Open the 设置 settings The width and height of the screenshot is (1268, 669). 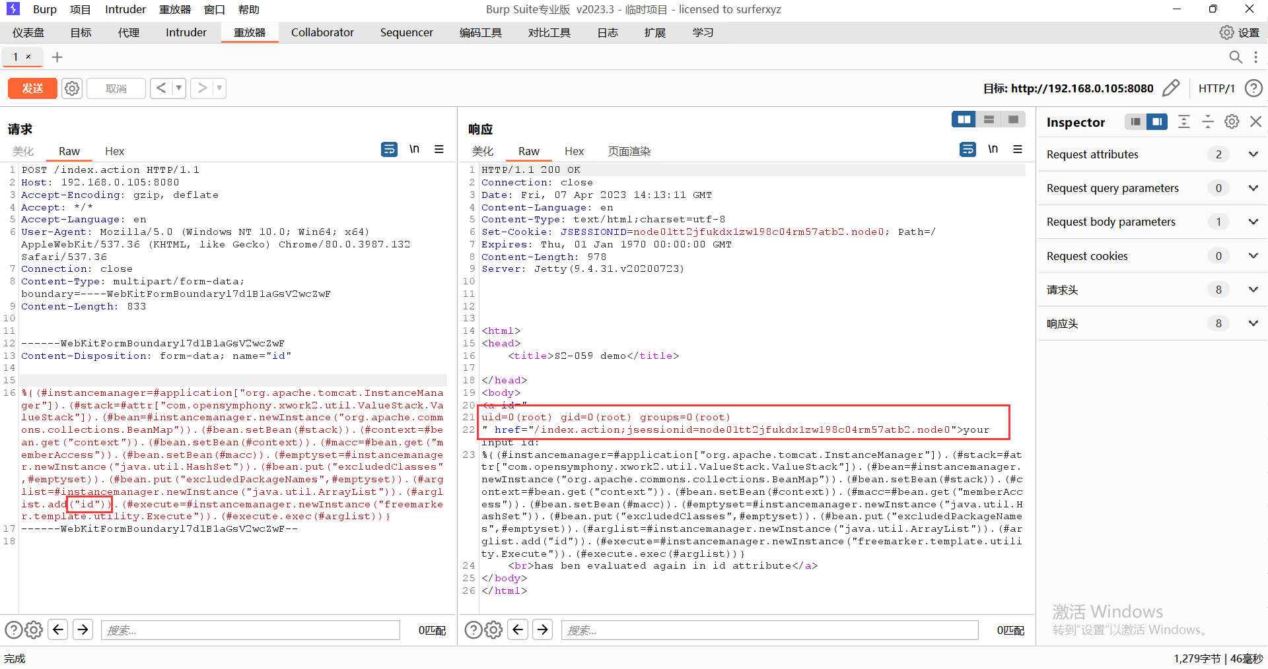tap(1239, 32)
